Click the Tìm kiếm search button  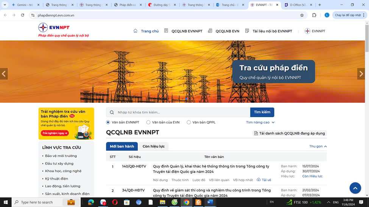pyautogui.click(x=262, y=112)
